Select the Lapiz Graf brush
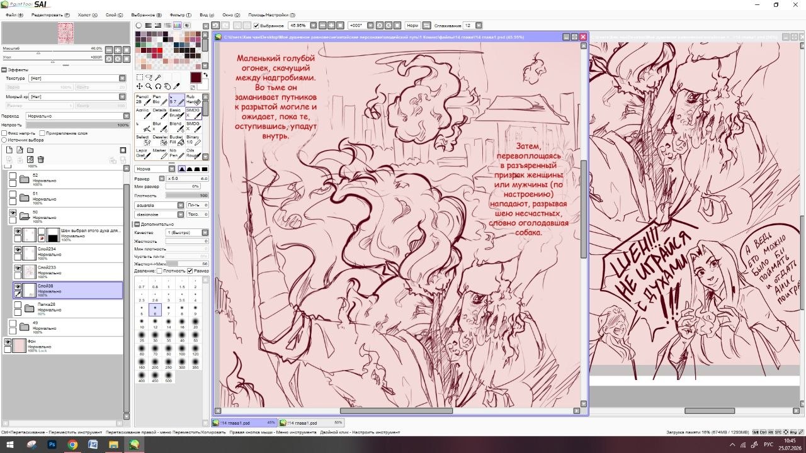This screenshot has width=806, height=453. tap(142, 153)
